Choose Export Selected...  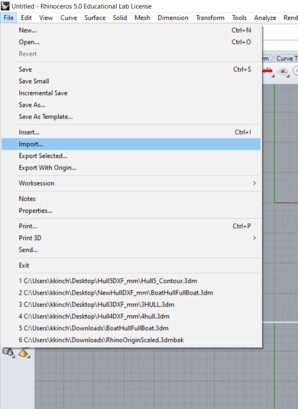(131, 156)
